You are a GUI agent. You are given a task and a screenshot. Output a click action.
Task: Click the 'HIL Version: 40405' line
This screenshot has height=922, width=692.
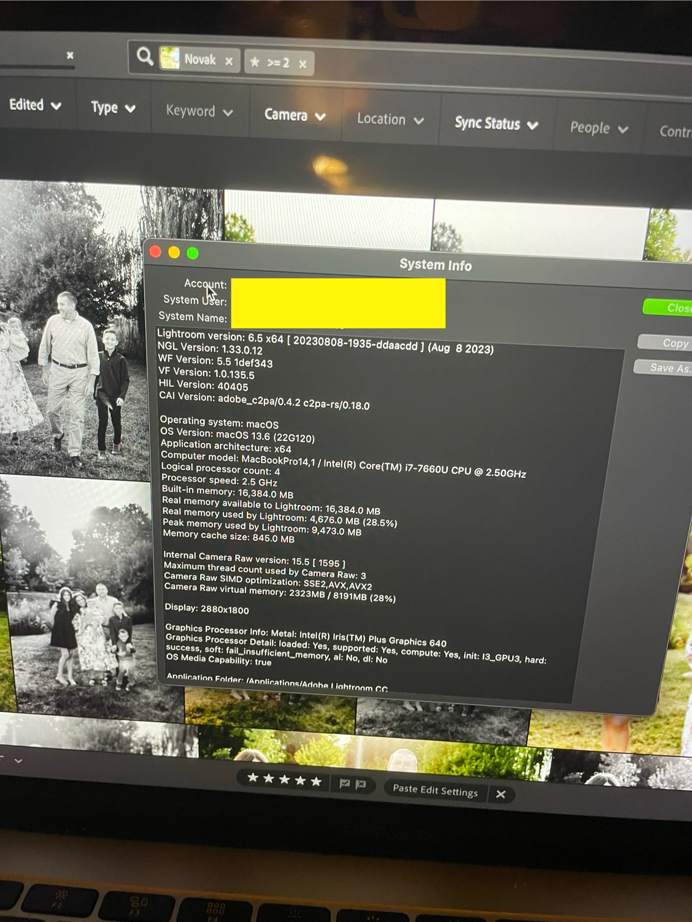[x=203, y=385]
